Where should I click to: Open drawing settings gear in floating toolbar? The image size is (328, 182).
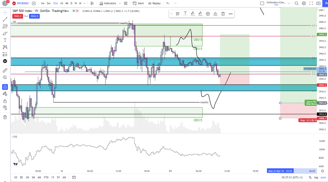(208, 14)
